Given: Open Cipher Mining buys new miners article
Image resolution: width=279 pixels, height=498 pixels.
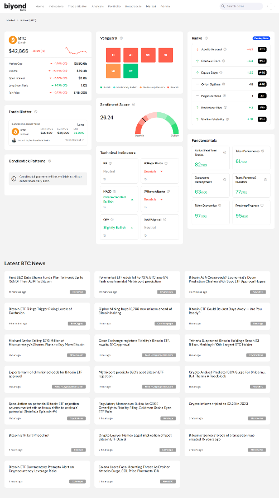Looking at the screenshot, I should pos(137,317).
